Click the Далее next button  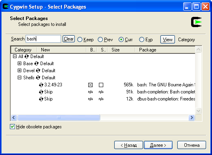[x=158, y=145]
